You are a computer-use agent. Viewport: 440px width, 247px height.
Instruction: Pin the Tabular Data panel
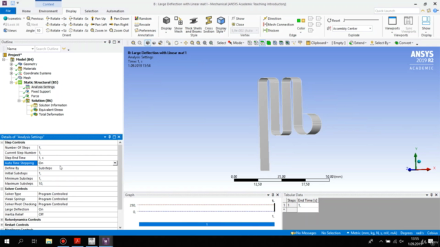point(432,195)
